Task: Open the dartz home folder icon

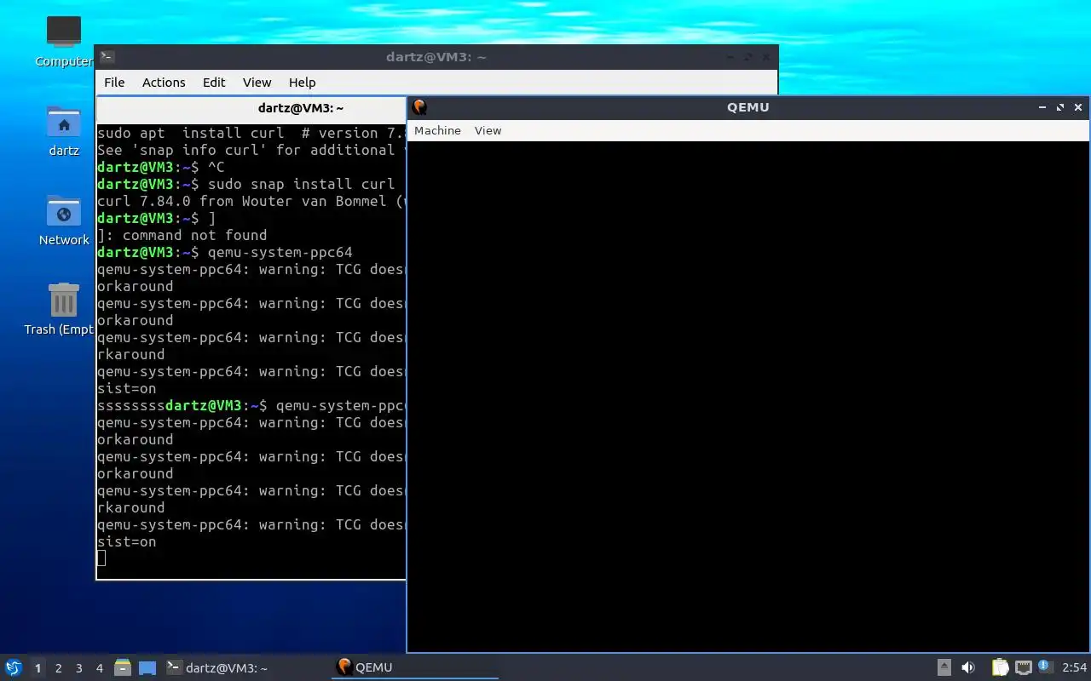Action: (x=64, y=130)
